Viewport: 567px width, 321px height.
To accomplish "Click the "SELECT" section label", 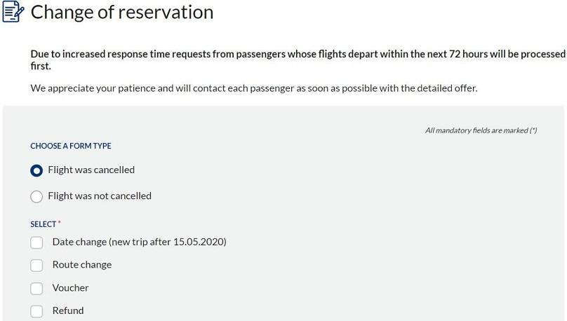I will pyautogui.click(x=43, y=224).
